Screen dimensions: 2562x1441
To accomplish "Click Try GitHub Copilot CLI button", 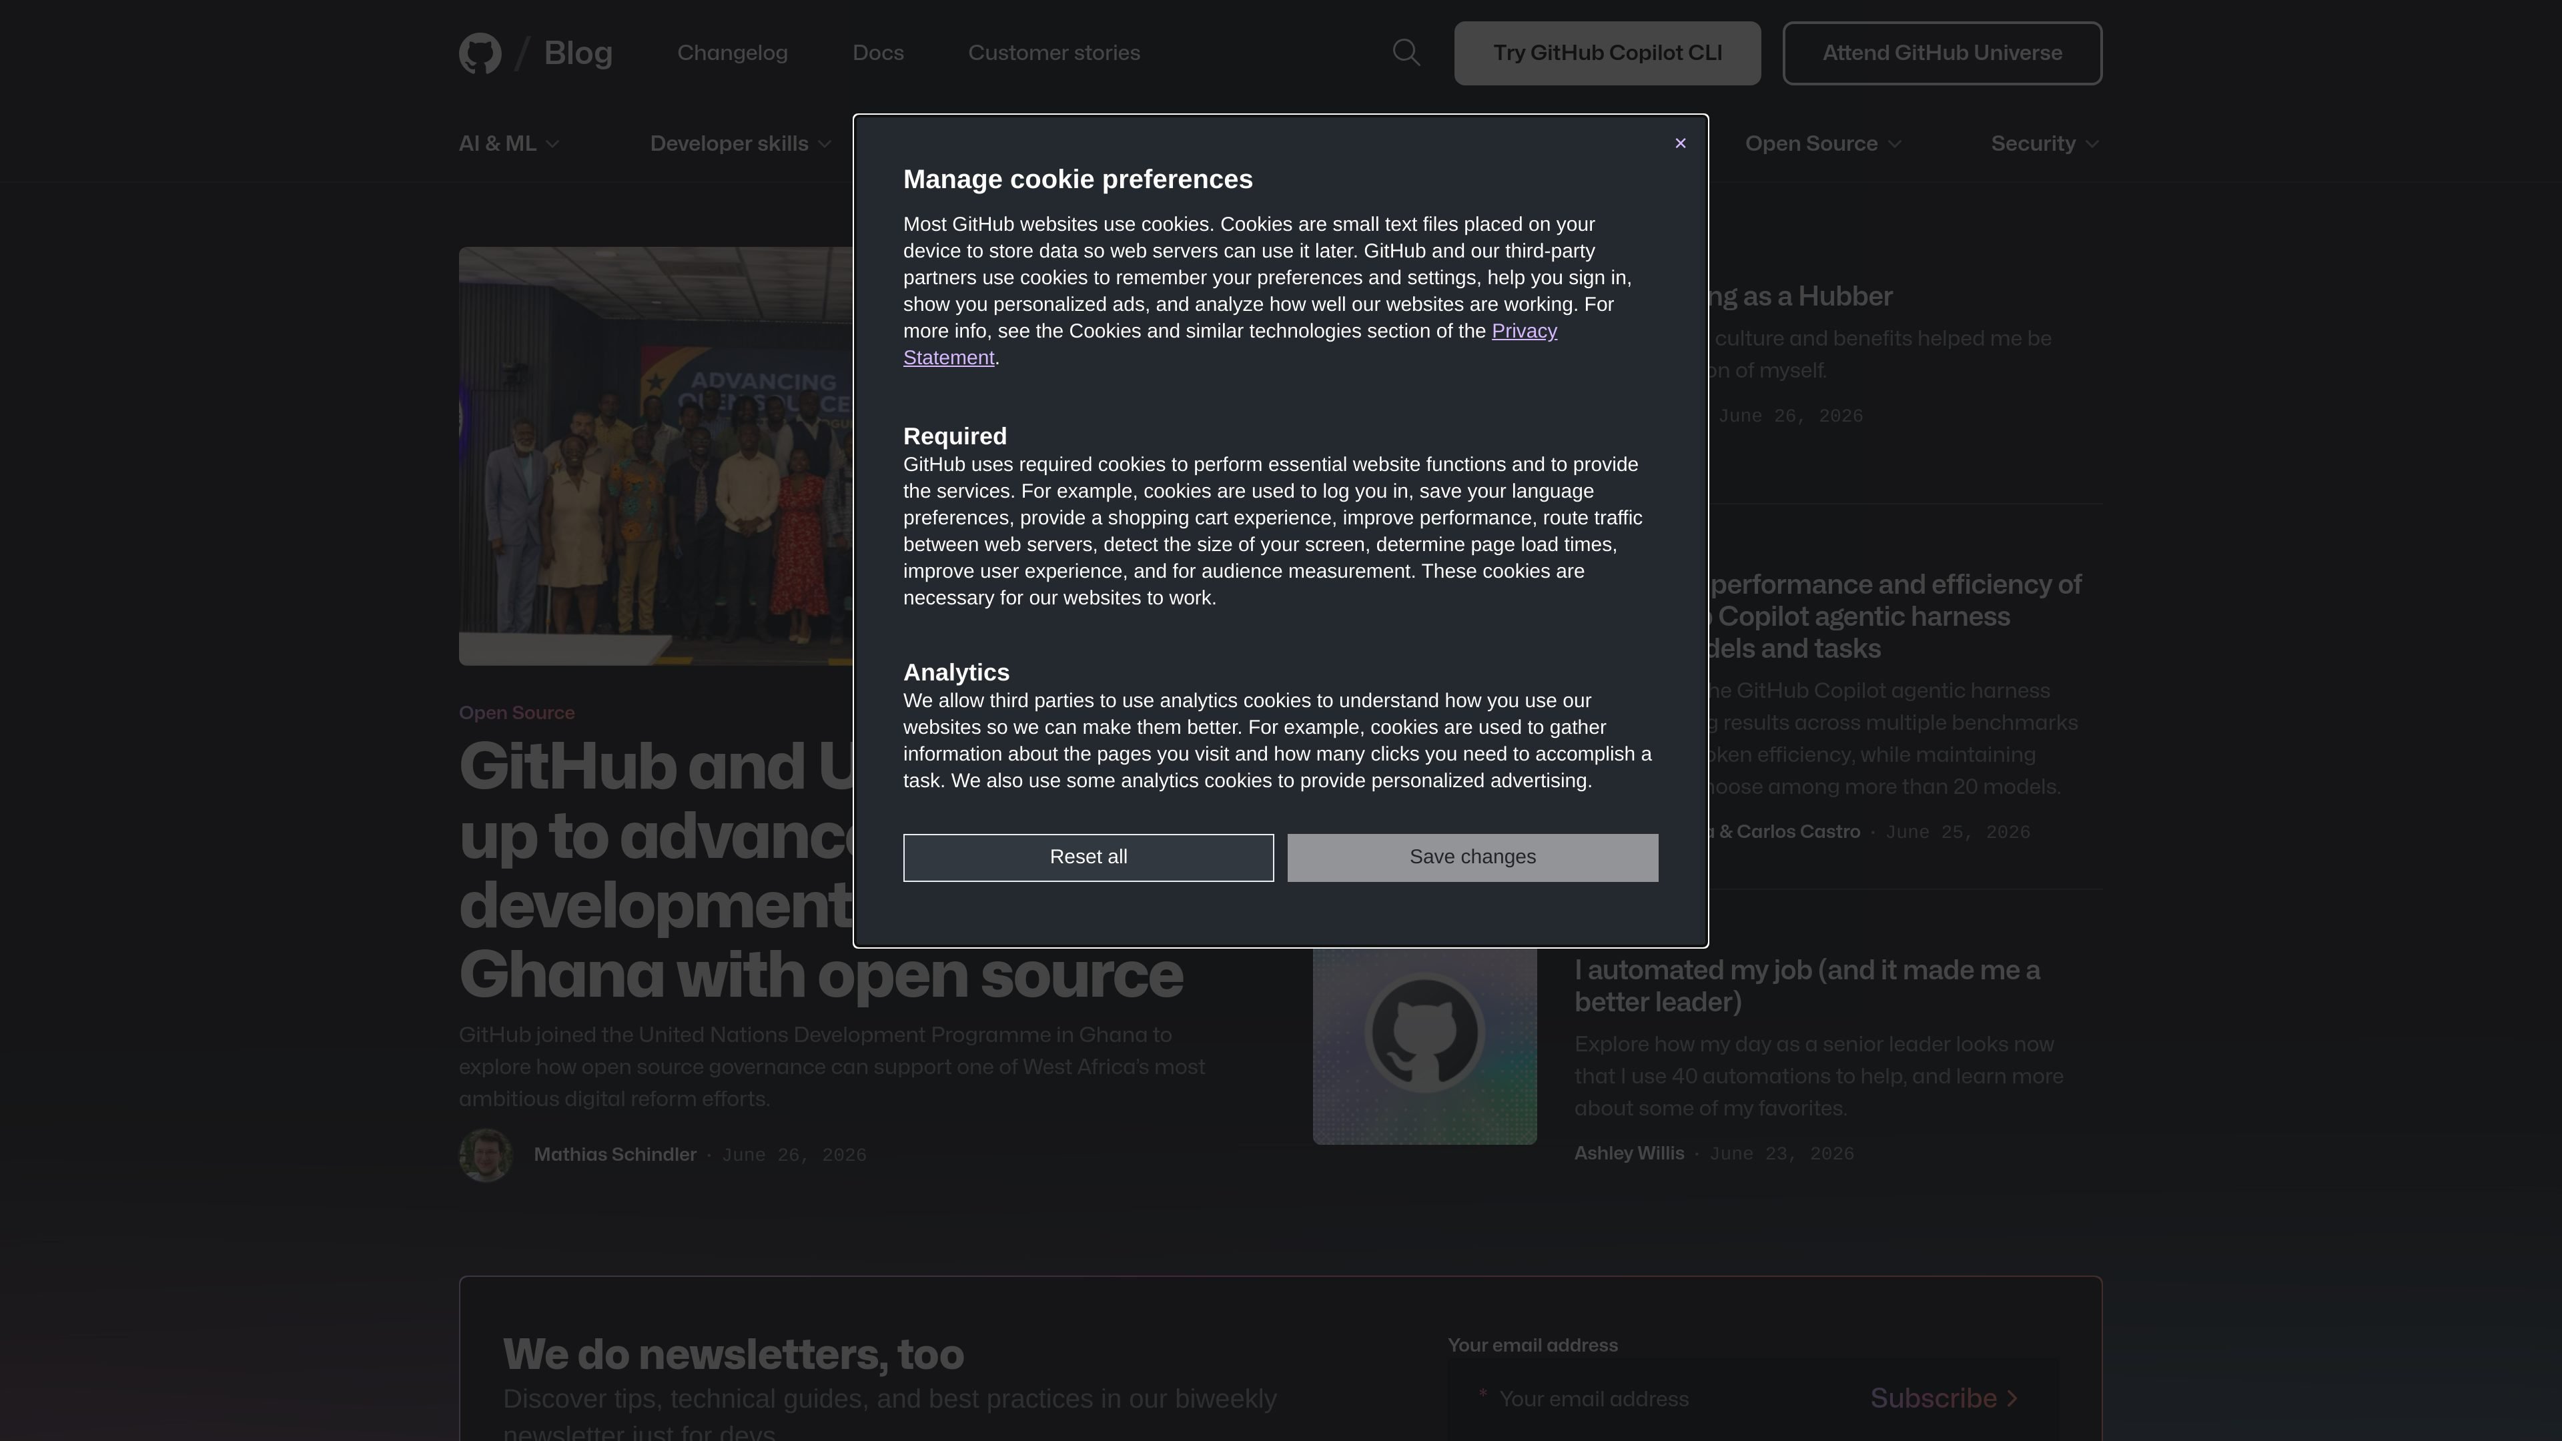I will pyautogui.click(x=1607, y=53).
